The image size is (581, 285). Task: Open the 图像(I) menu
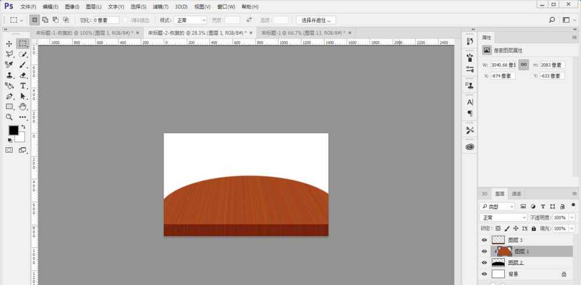coord(72,6)
